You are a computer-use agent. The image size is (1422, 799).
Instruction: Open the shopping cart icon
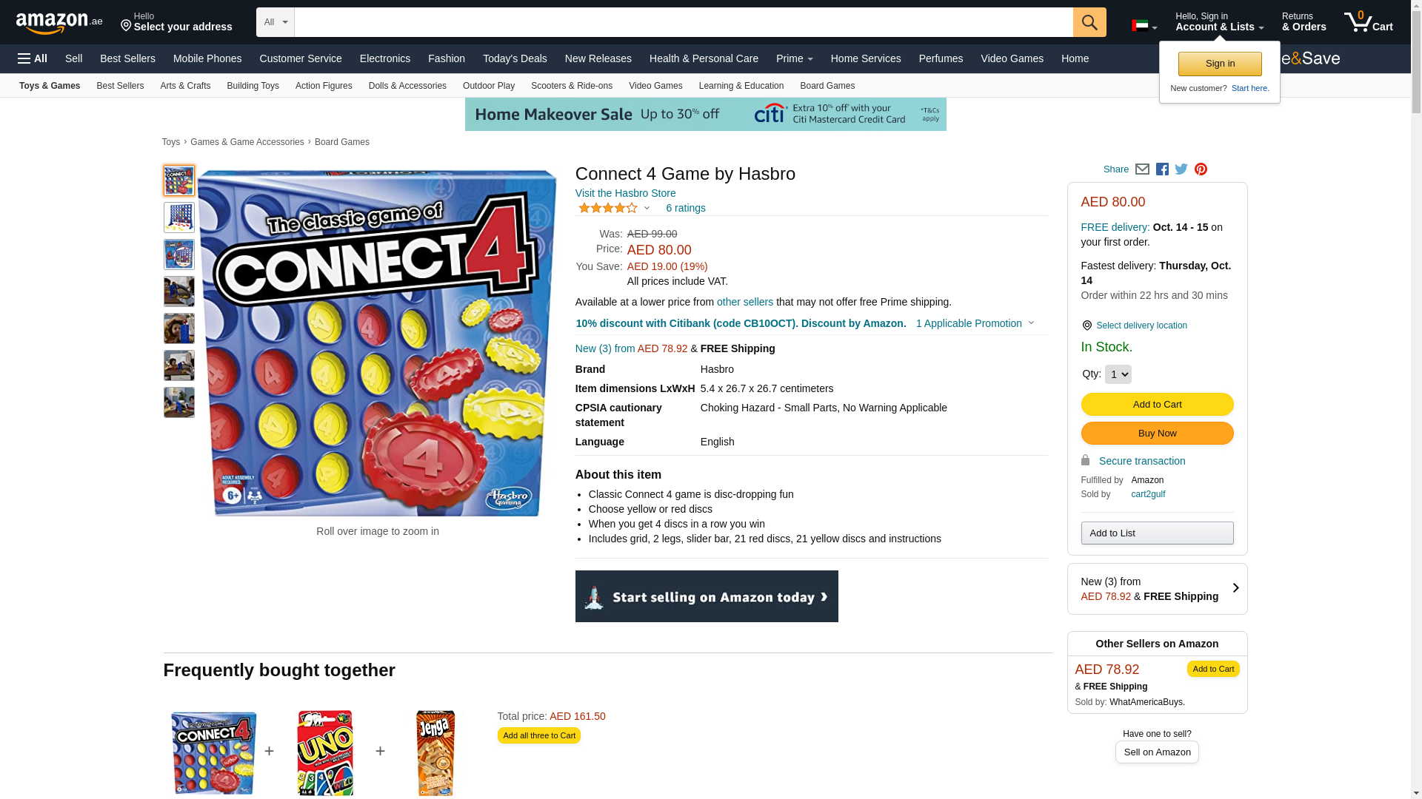(1369, 21)
